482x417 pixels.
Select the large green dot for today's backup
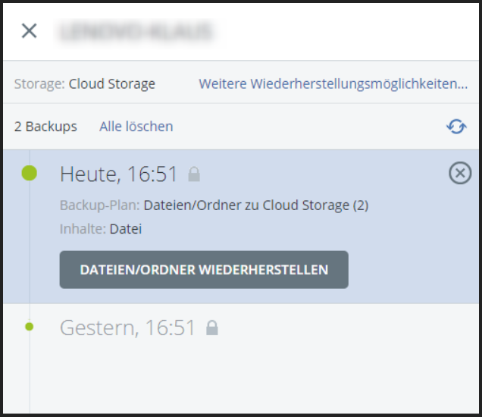(x=29, y=174)
